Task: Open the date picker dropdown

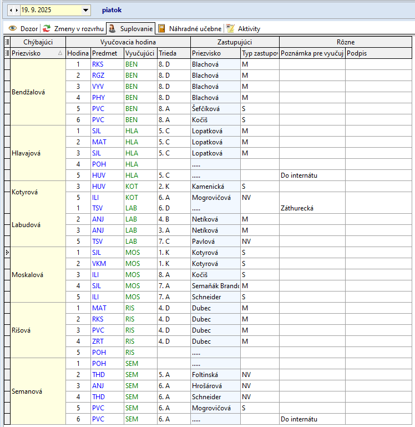Action: coord(85,10)
